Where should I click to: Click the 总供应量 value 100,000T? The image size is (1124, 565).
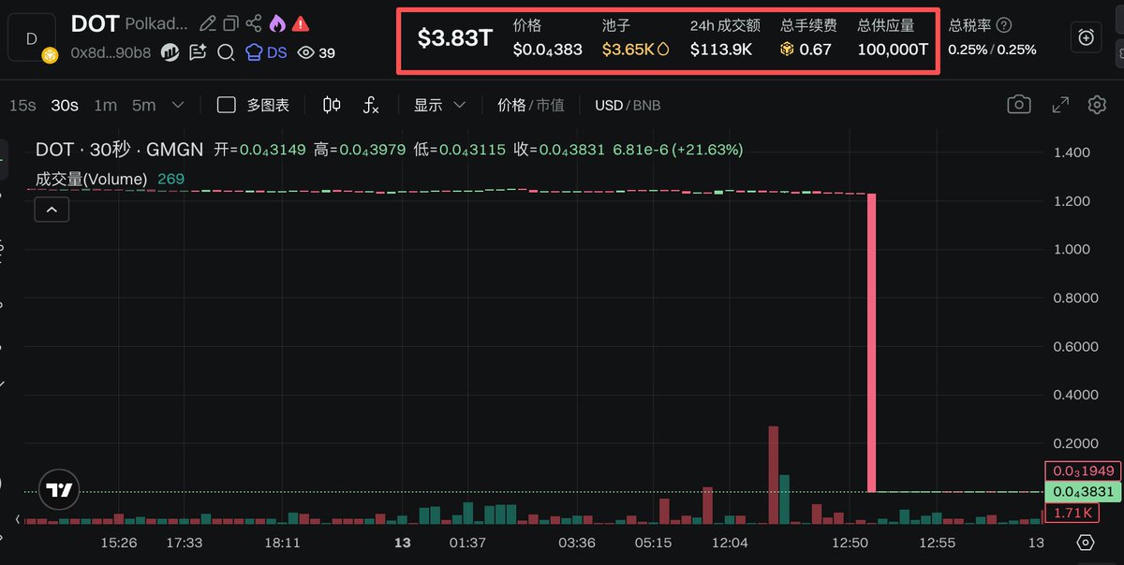[893, 50]
